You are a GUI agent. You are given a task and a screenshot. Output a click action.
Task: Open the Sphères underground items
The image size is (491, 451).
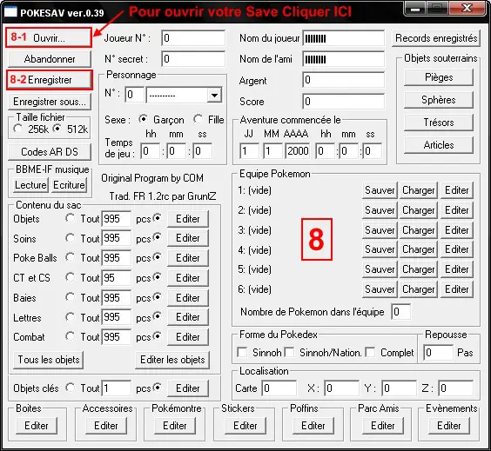439,100
